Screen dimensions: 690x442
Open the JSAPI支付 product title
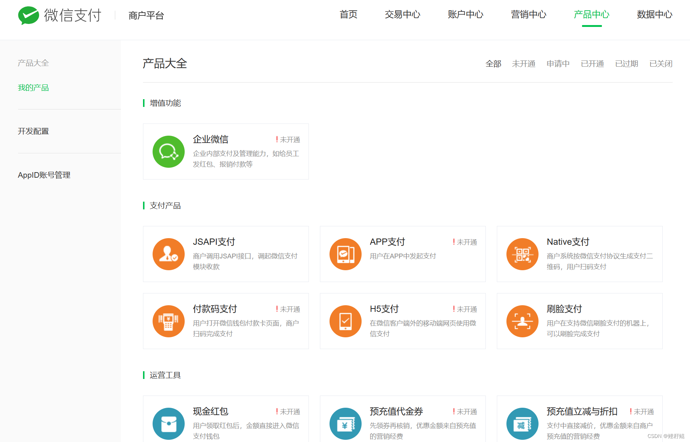click(214, 242)
